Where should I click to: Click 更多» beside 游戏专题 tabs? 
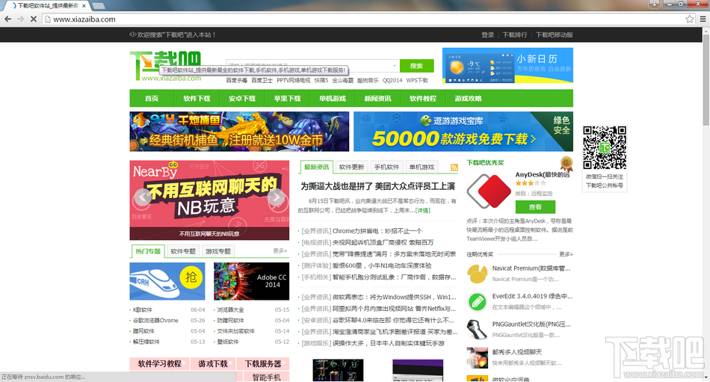coord(280,250)
